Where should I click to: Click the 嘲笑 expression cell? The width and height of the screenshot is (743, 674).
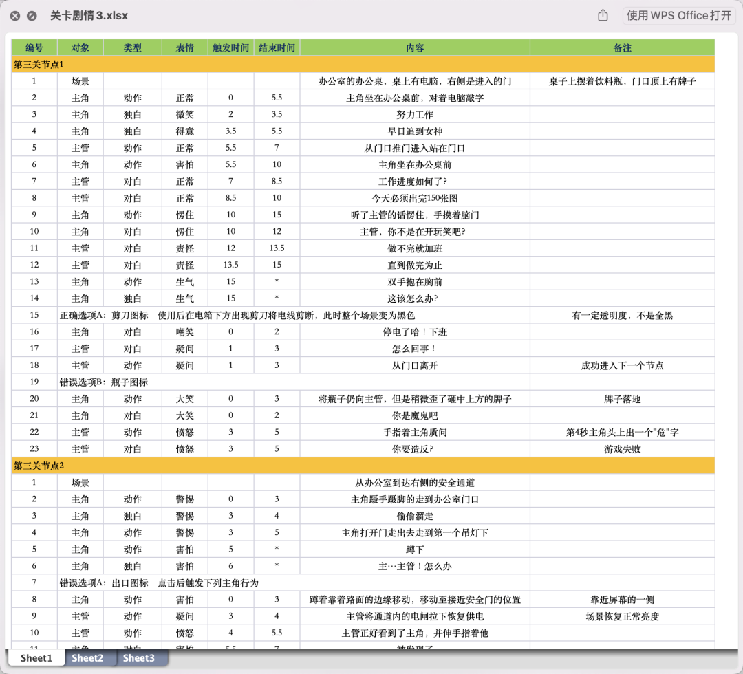(185, 332)
